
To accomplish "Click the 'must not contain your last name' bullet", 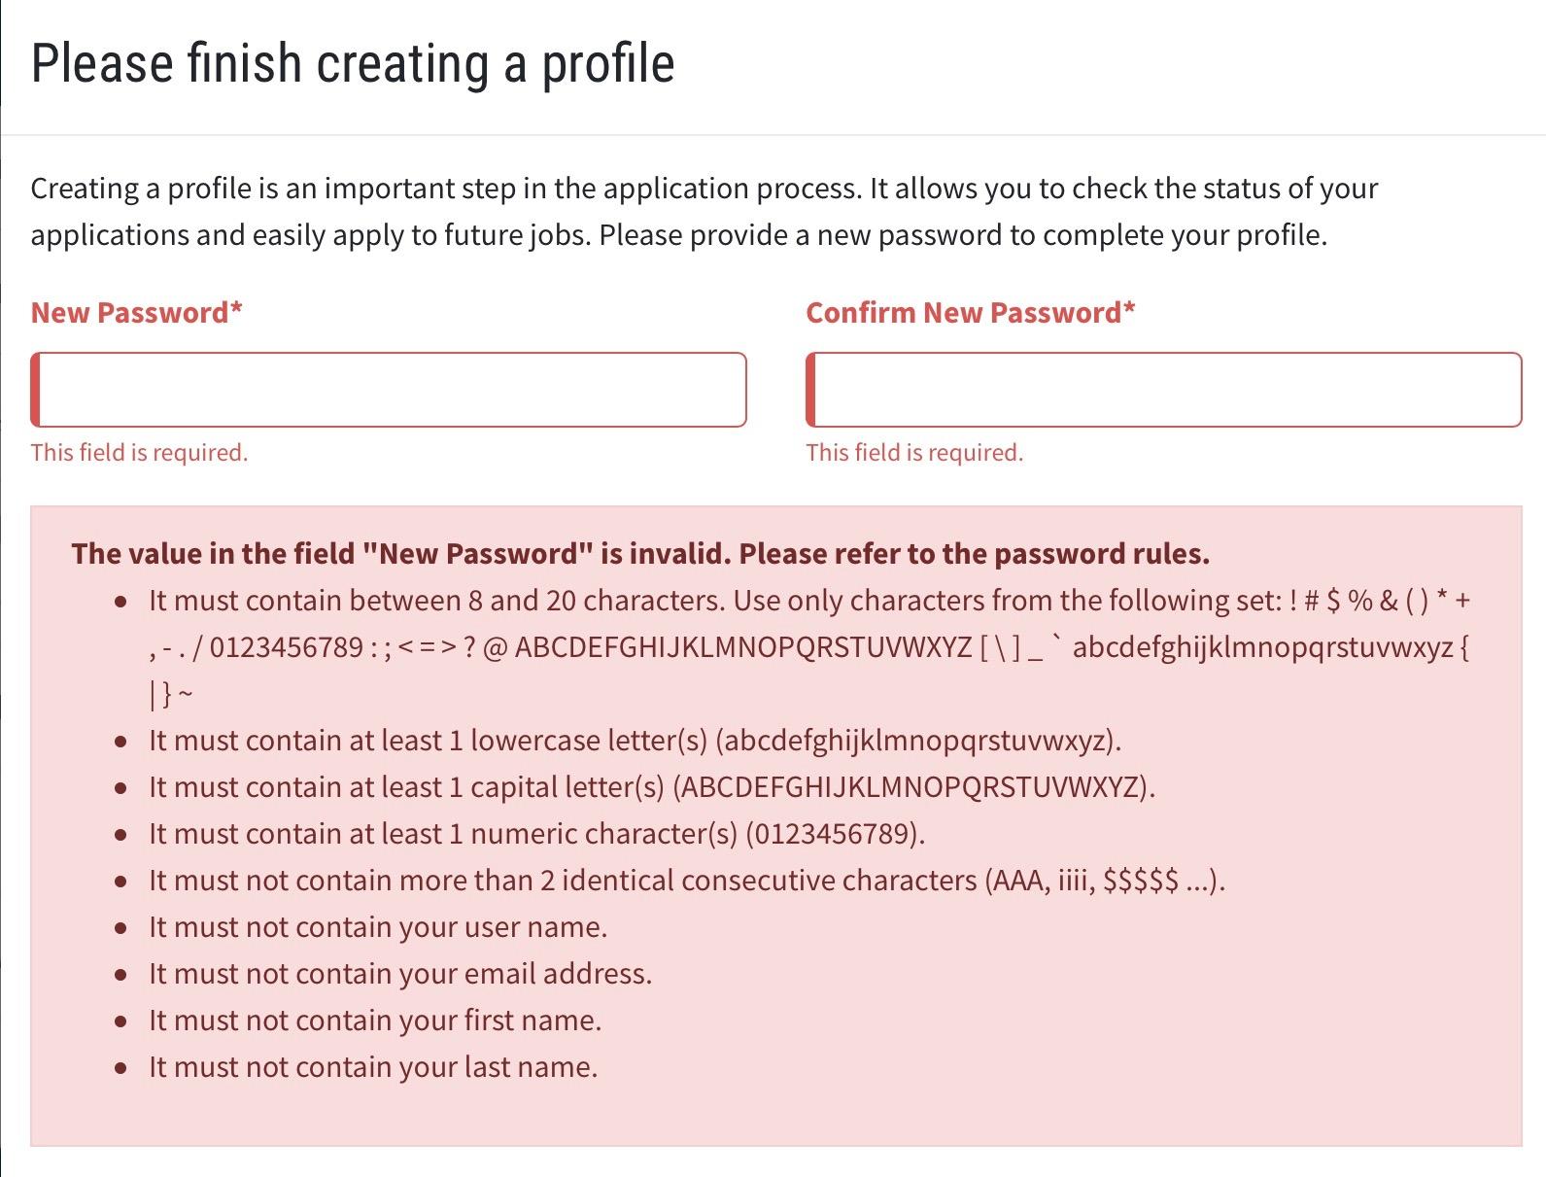I will coord(370,1066).
